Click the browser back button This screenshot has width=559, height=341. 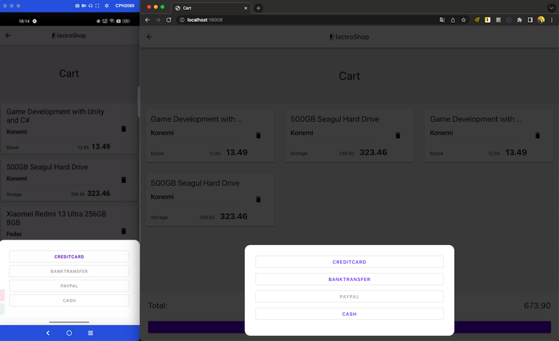(147, 20)
